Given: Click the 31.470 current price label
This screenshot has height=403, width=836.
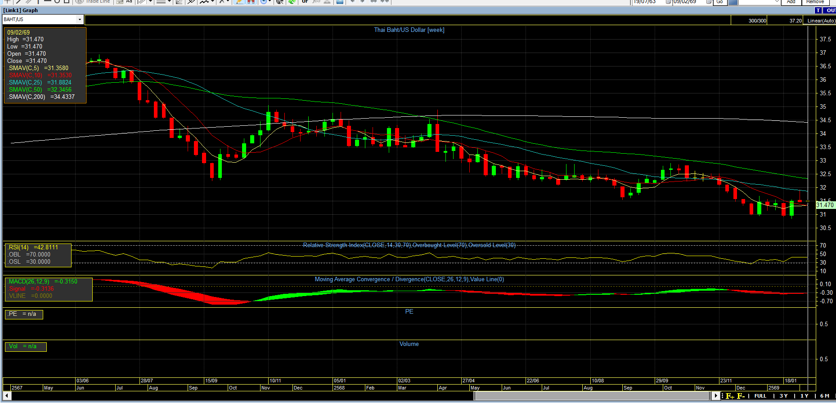Looking at the screenshot, I should pyautogui.click(x=825, y=205).
